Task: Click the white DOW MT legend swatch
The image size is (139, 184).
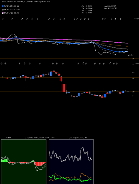Action: tap(3, 10)
